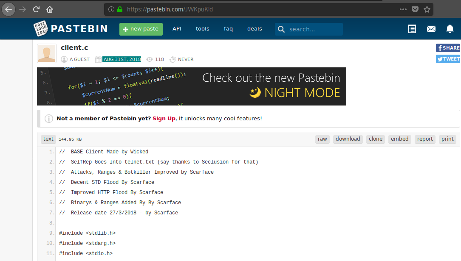
Task: Click the #include <stdlib.h> line
Action: pyautogui.click(x=88, y=233)
